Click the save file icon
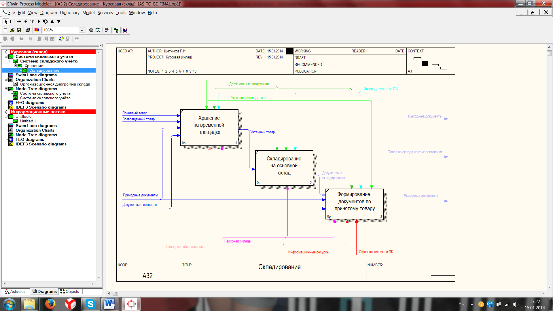The width and height of the screenshot is (553, 311). pyautogui.click(x=18, y=30)
